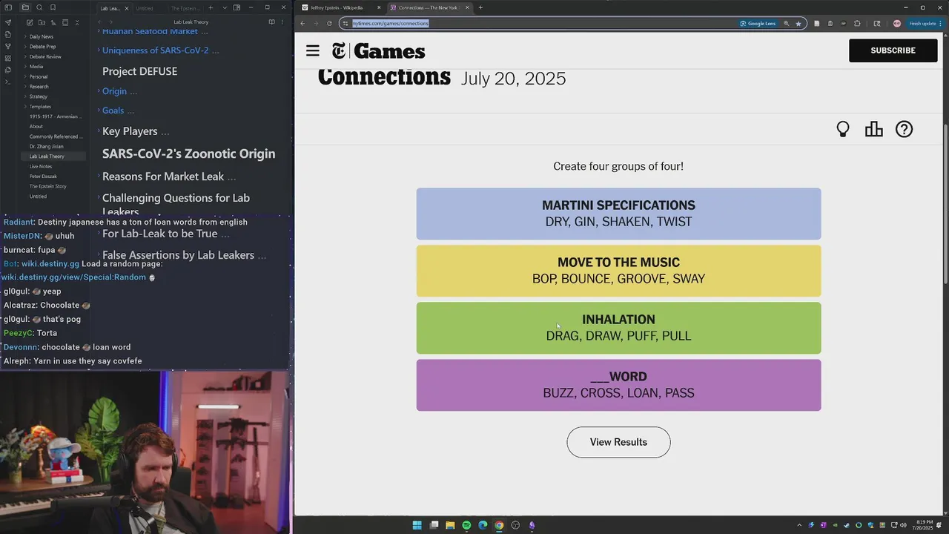
Task: Go back in the Chrome browser
Action: (x=302, y=23)
